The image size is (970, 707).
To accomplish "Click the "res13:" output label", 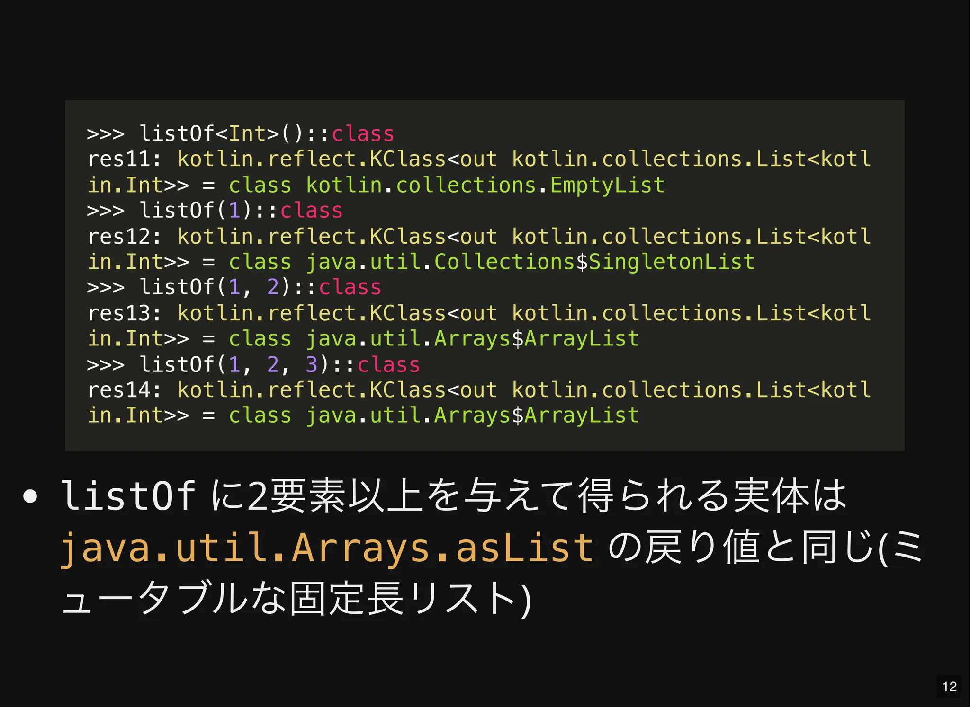I will [125, 313].
